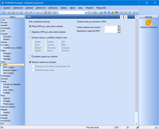The width and height of the screenshot is (159, 129).
Task: Open the green banknote toolbar icon
Action: pyautogui.click(x=101, y=13)
